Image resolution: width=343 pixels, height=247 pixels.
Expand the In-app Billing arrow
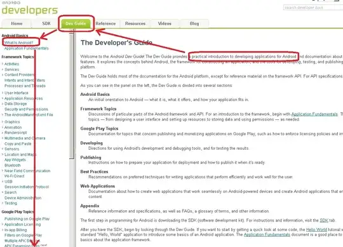pyautogui.click(x=3, y=230)
